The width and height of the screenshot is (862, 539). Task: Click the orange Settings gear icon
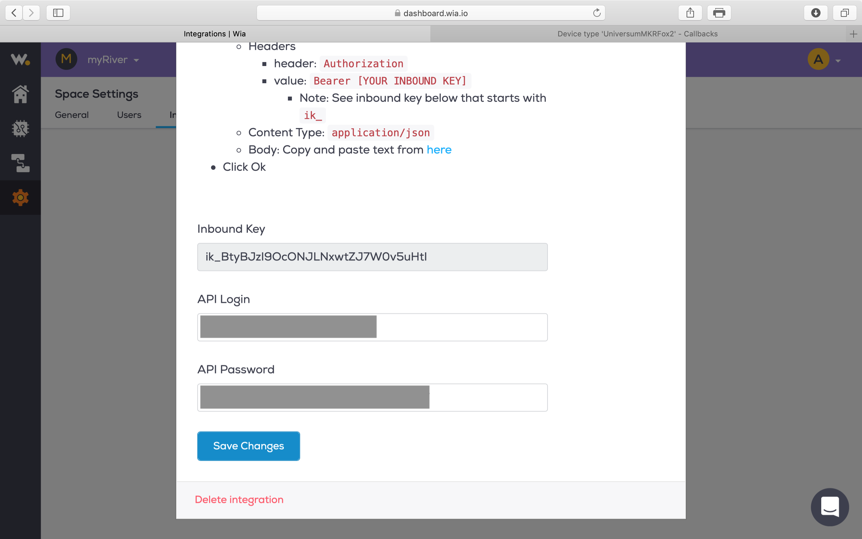[20, 197]
